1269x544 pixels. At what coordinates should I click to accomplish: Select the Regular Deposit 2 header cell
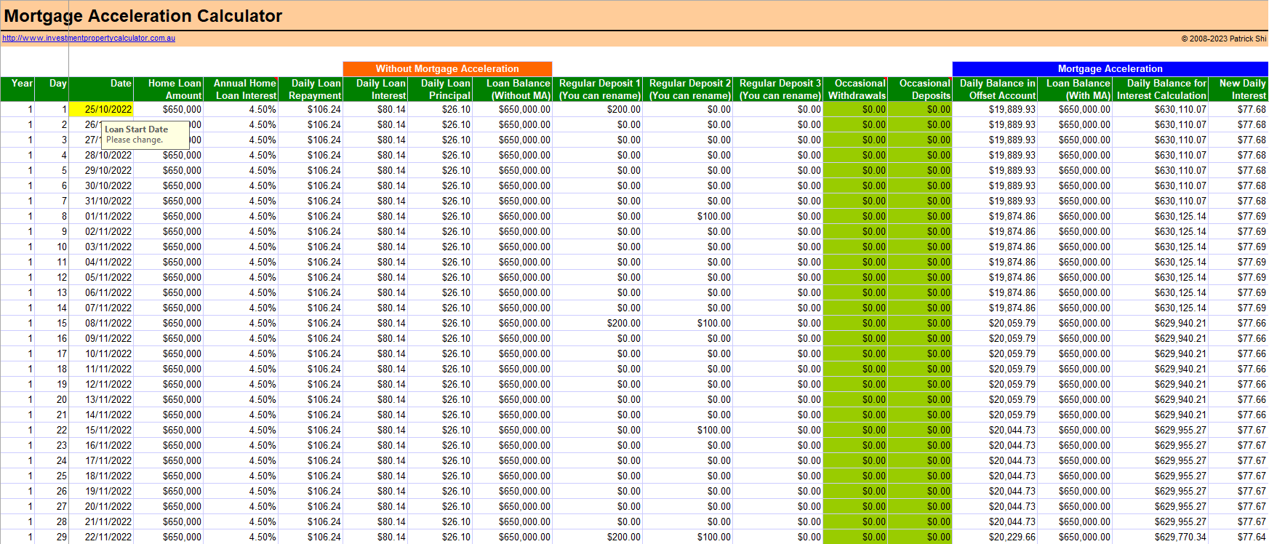(689, 89)
